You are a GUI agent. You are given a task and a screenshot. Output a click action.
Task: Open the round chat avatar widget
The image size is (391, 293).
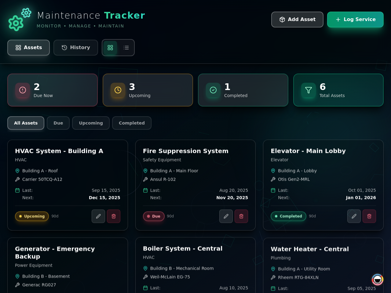tap(378, 280)
